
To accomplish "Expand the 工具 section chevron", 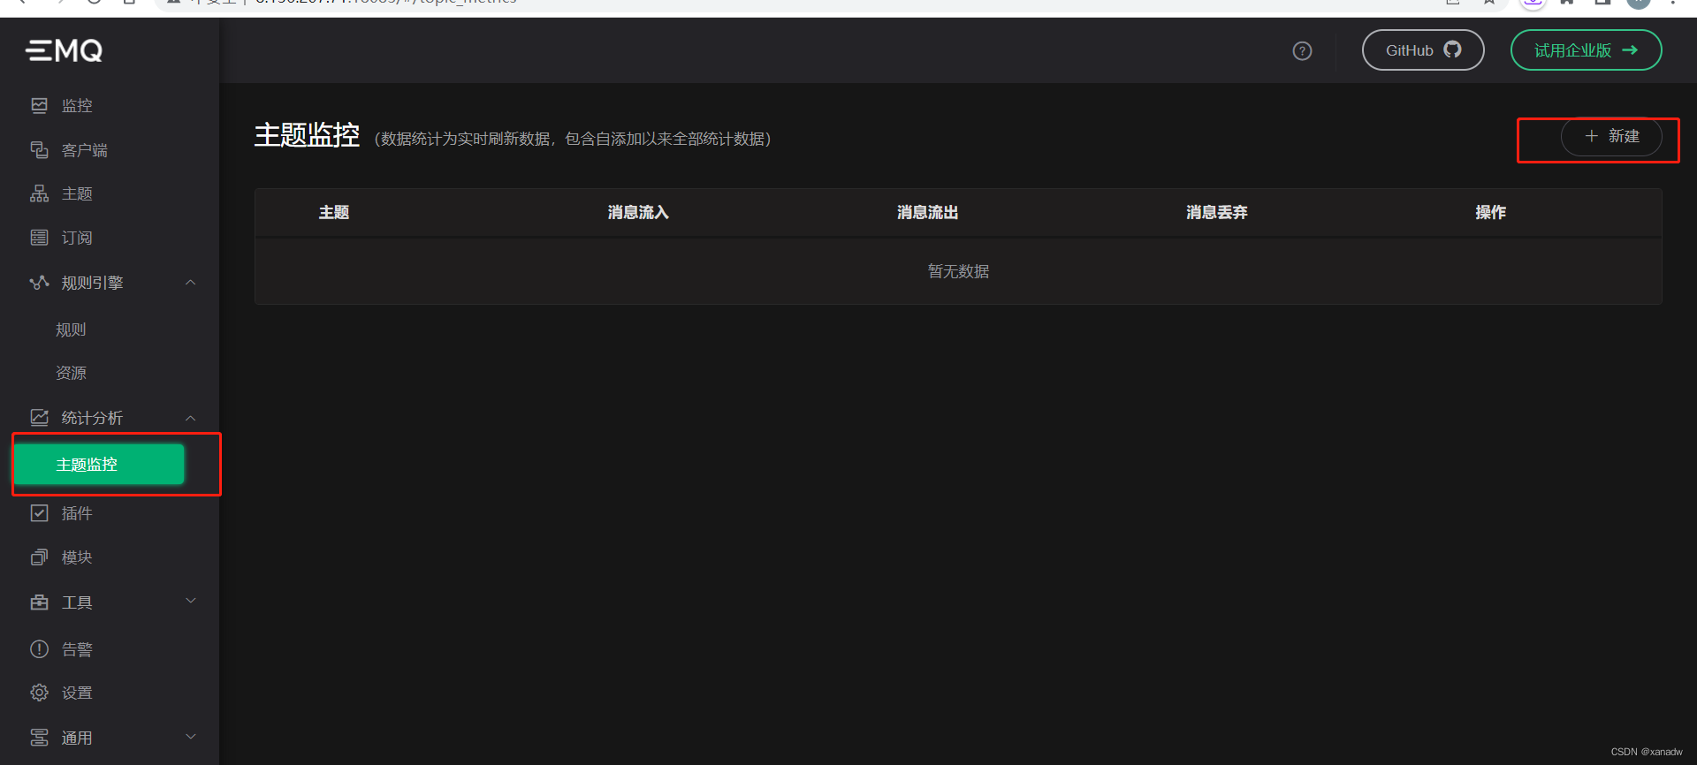I will (x=191, y=602).
